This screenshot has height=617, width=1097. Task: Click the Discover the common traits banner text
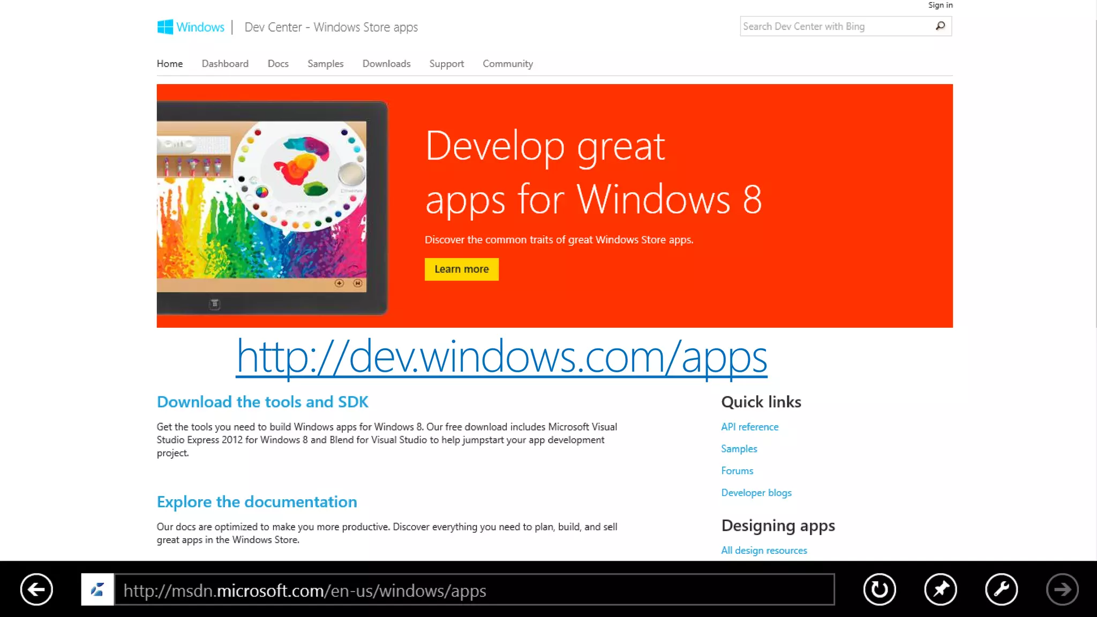[559, 240]
